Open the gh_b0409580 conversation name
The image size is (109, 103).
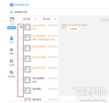coord(40,47)
